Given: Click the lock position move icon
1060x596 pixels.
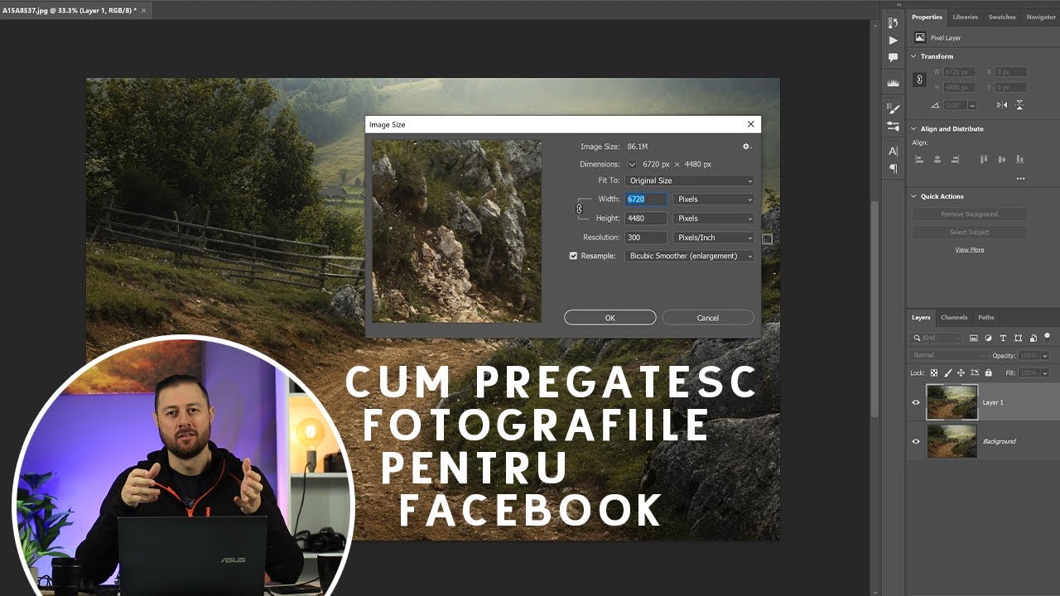Looking at the screenshot, I should (961, 373).
